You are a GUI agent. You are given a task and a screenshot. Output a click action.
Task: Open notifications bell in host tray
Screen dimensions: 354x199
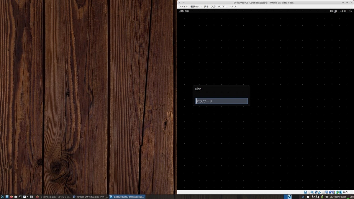[x=308, y=197]
